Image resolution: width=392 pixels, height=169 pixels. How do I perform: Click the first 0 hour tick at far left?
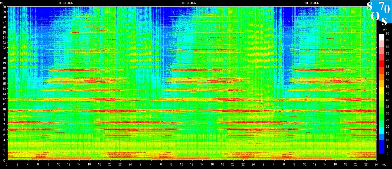click(x=7, y=164)
